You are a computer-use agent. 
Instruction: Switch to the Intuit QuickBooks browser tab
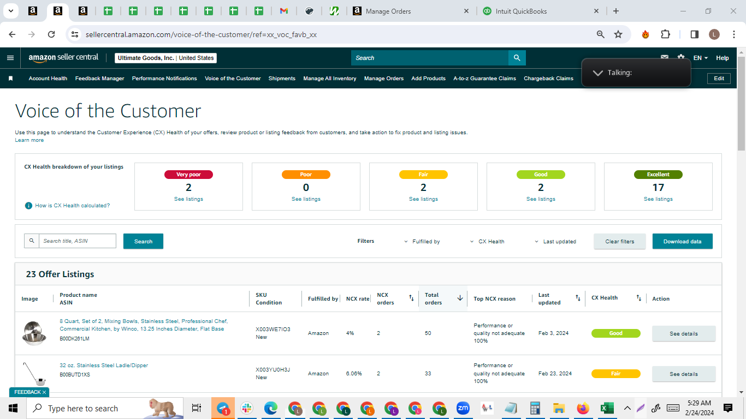tap(540, 11)
